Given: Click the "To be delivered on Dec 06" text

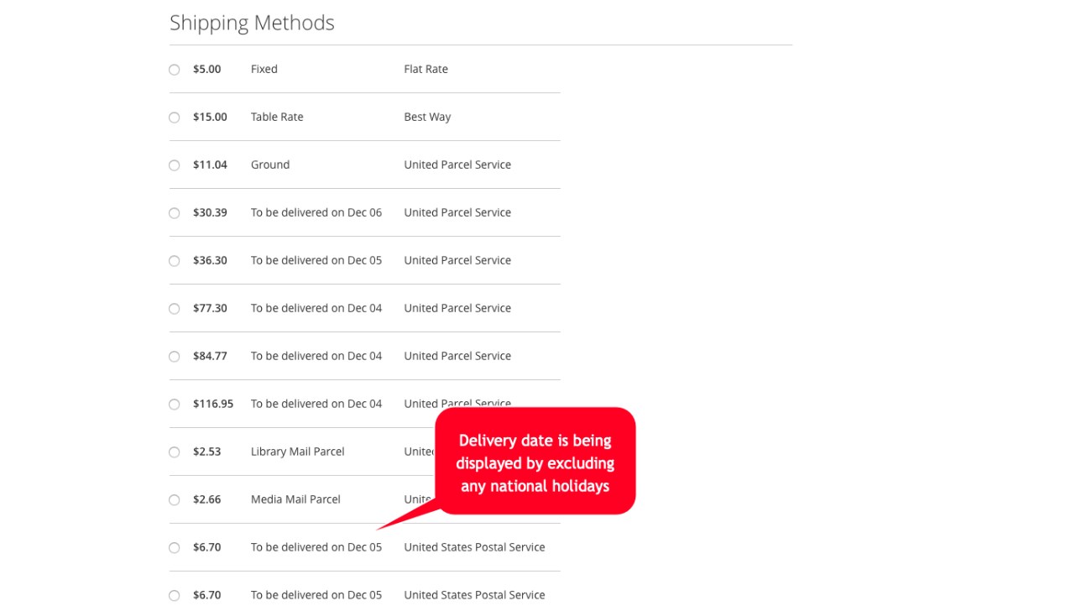Looking at the screenshot, I should (316, 212).
